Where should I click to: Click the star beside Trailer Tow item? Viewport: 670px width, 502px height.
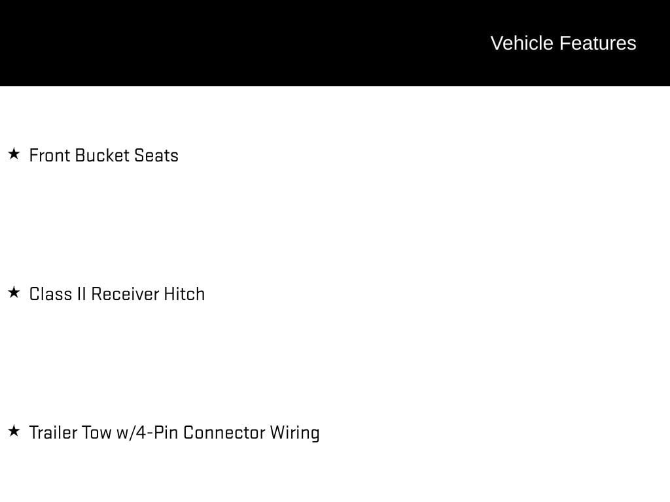(14, 431)
